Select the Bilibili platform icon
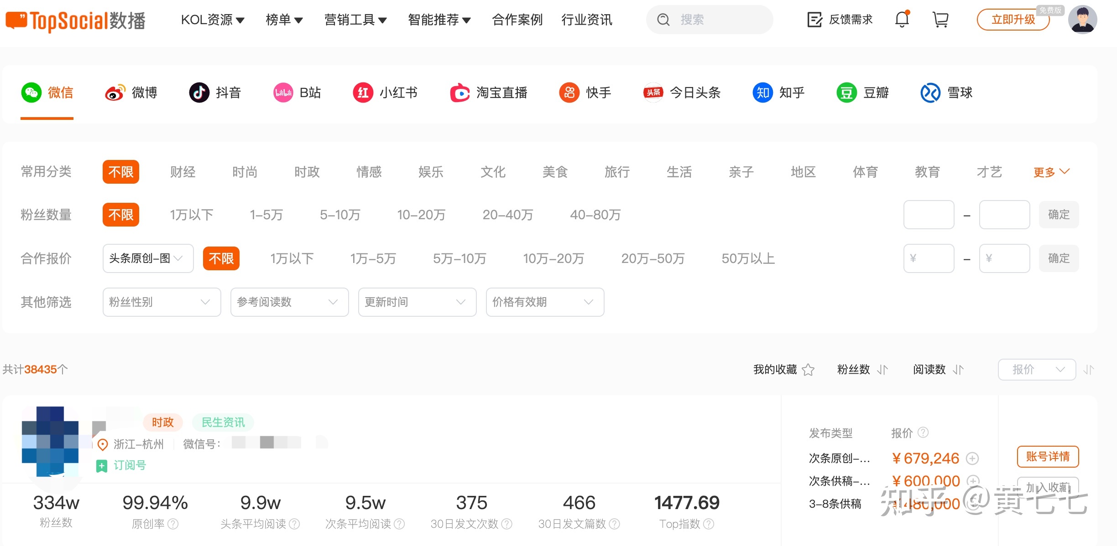 (283, 93)
